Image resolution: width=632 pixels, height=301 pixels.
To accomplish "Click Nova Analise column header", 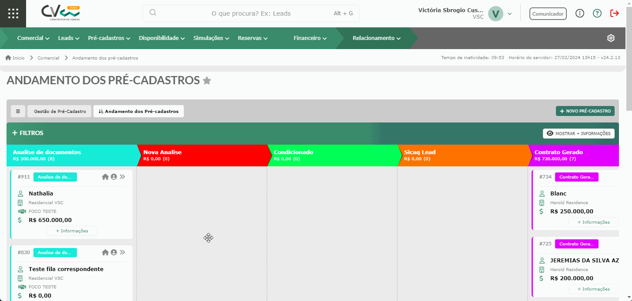I will [x=202, y=155].
